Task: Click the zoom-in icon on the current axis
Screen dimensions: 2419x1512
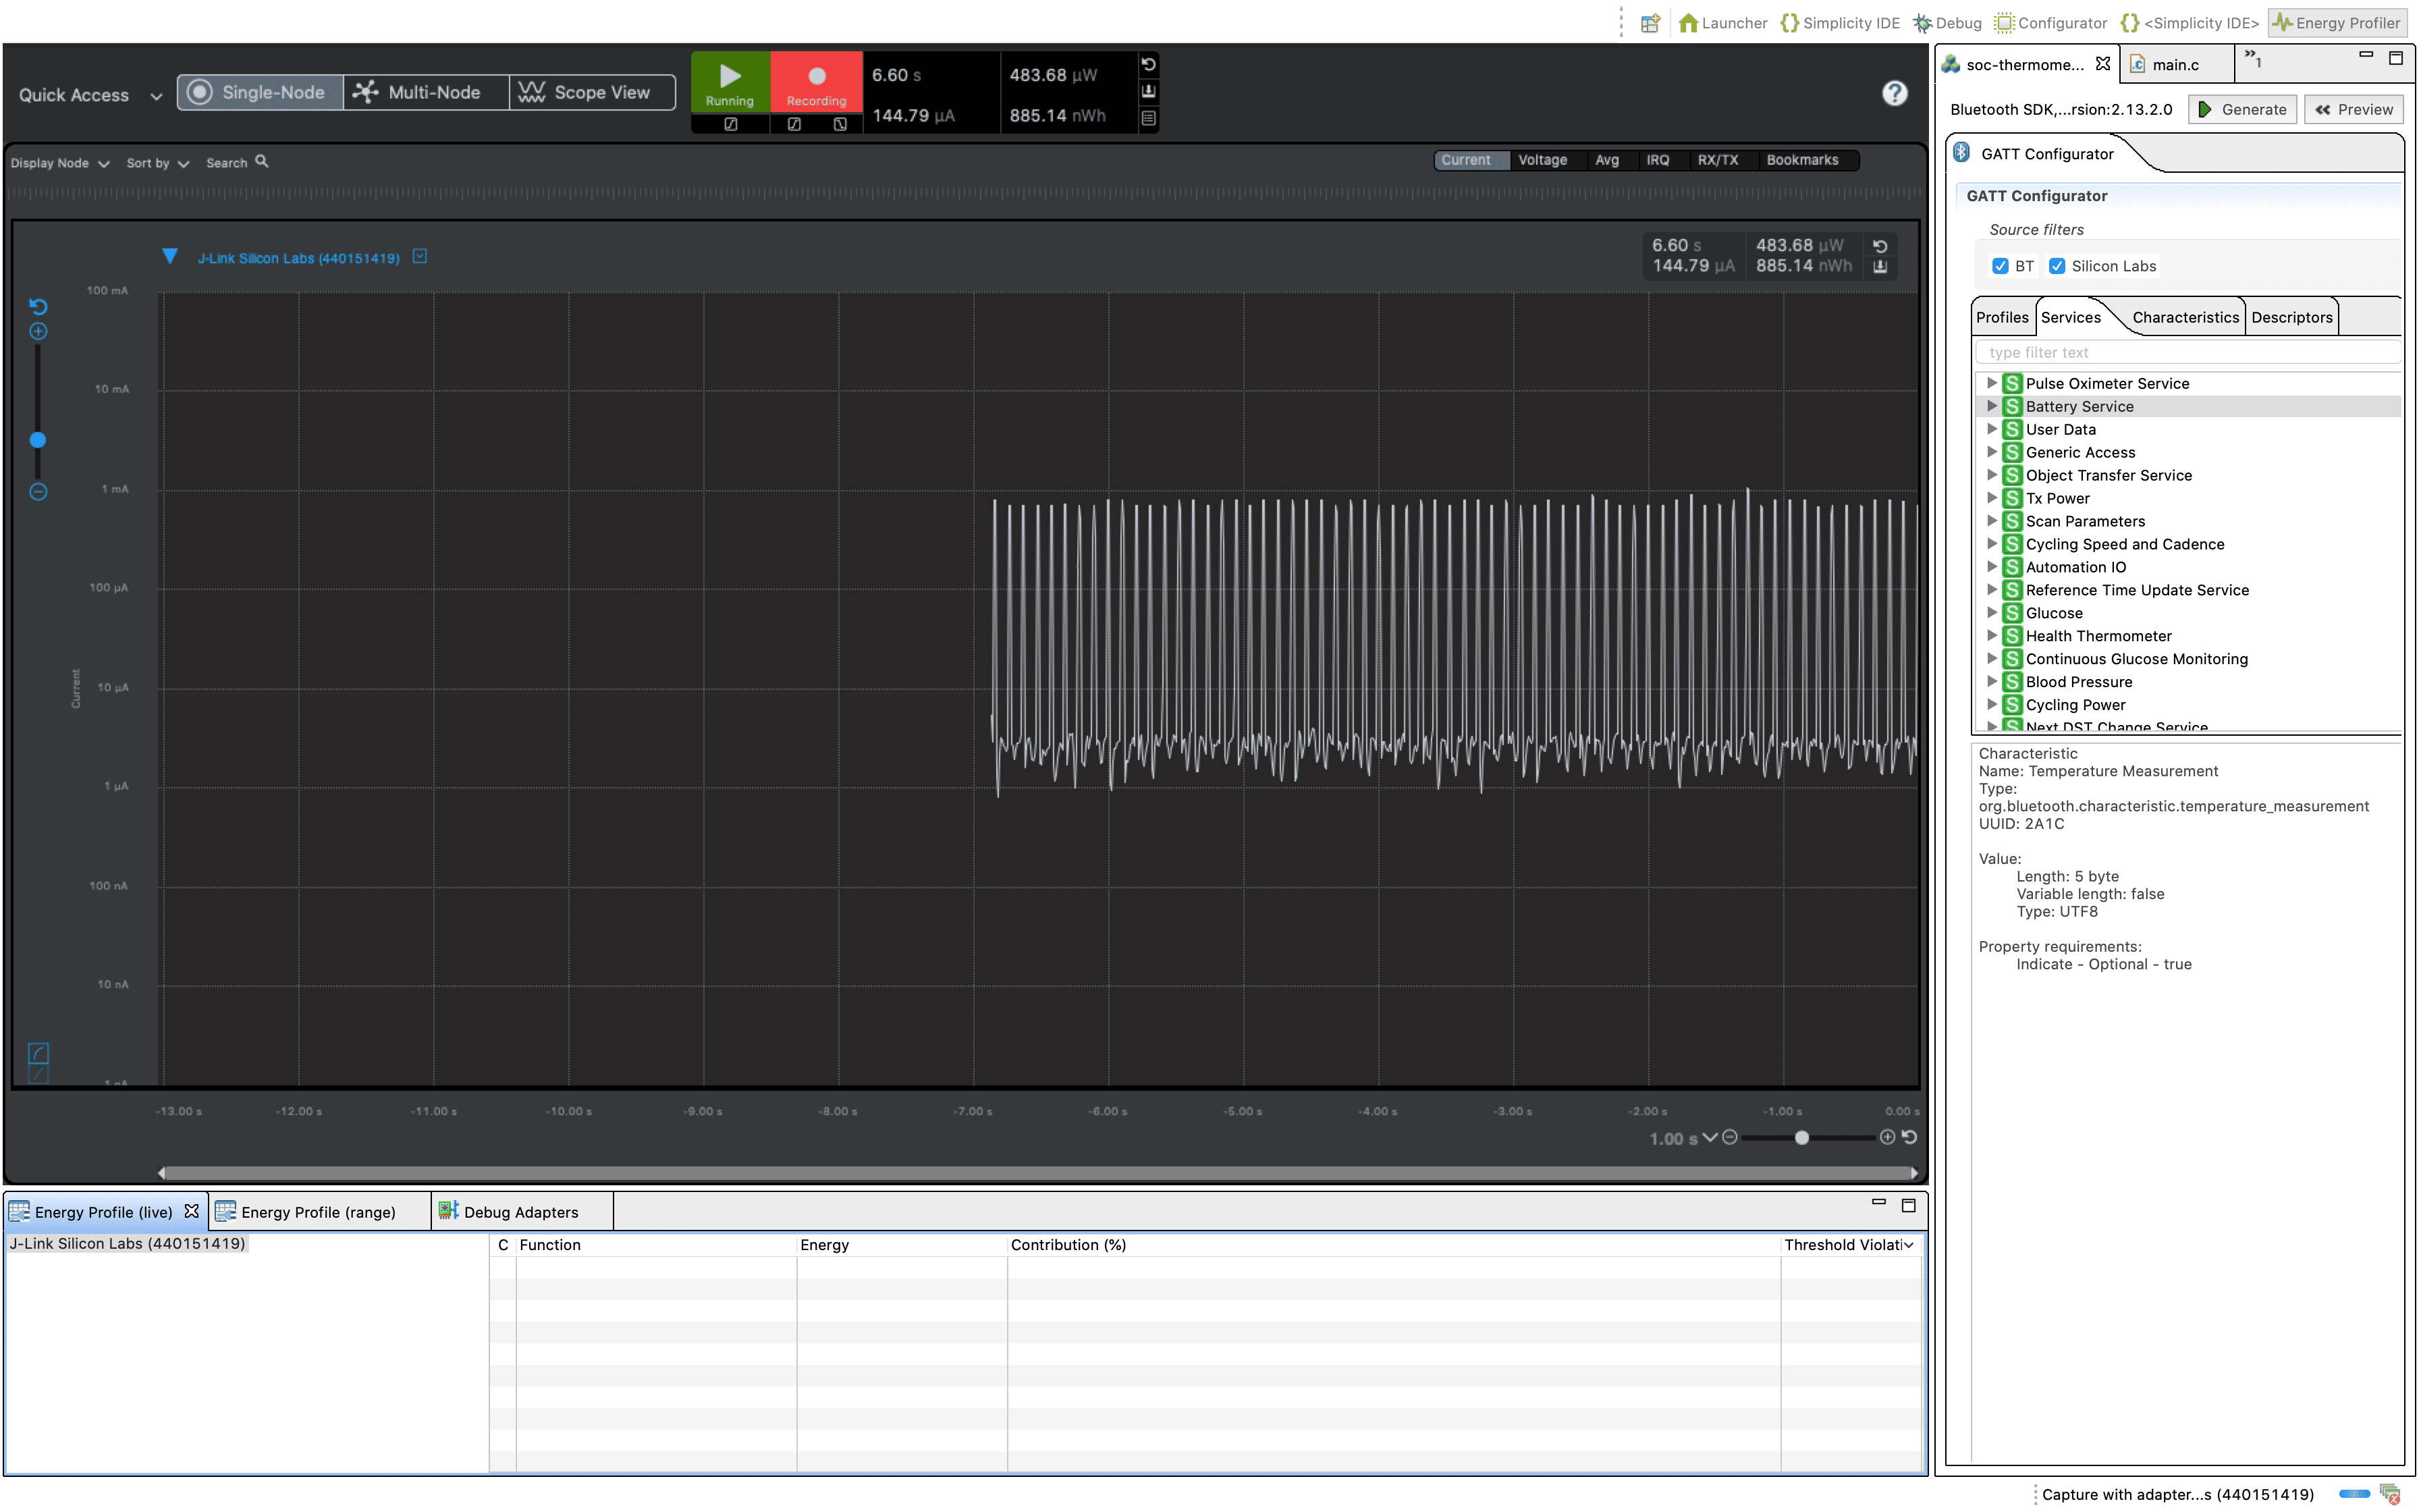Action: tap(38, 330)
